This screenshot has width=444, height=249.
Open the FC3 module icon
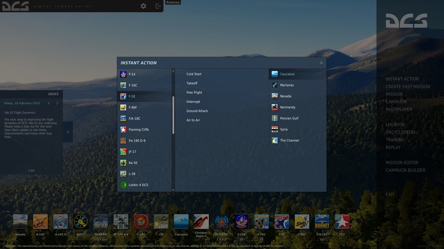342,222
